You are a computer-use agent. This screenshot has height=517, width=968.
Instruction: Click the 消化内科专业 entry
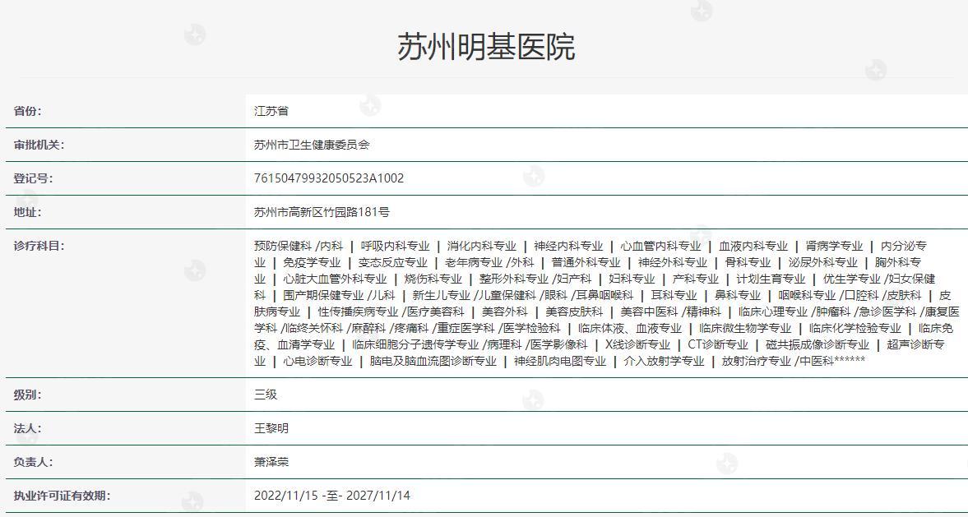(x=481, y=246)
